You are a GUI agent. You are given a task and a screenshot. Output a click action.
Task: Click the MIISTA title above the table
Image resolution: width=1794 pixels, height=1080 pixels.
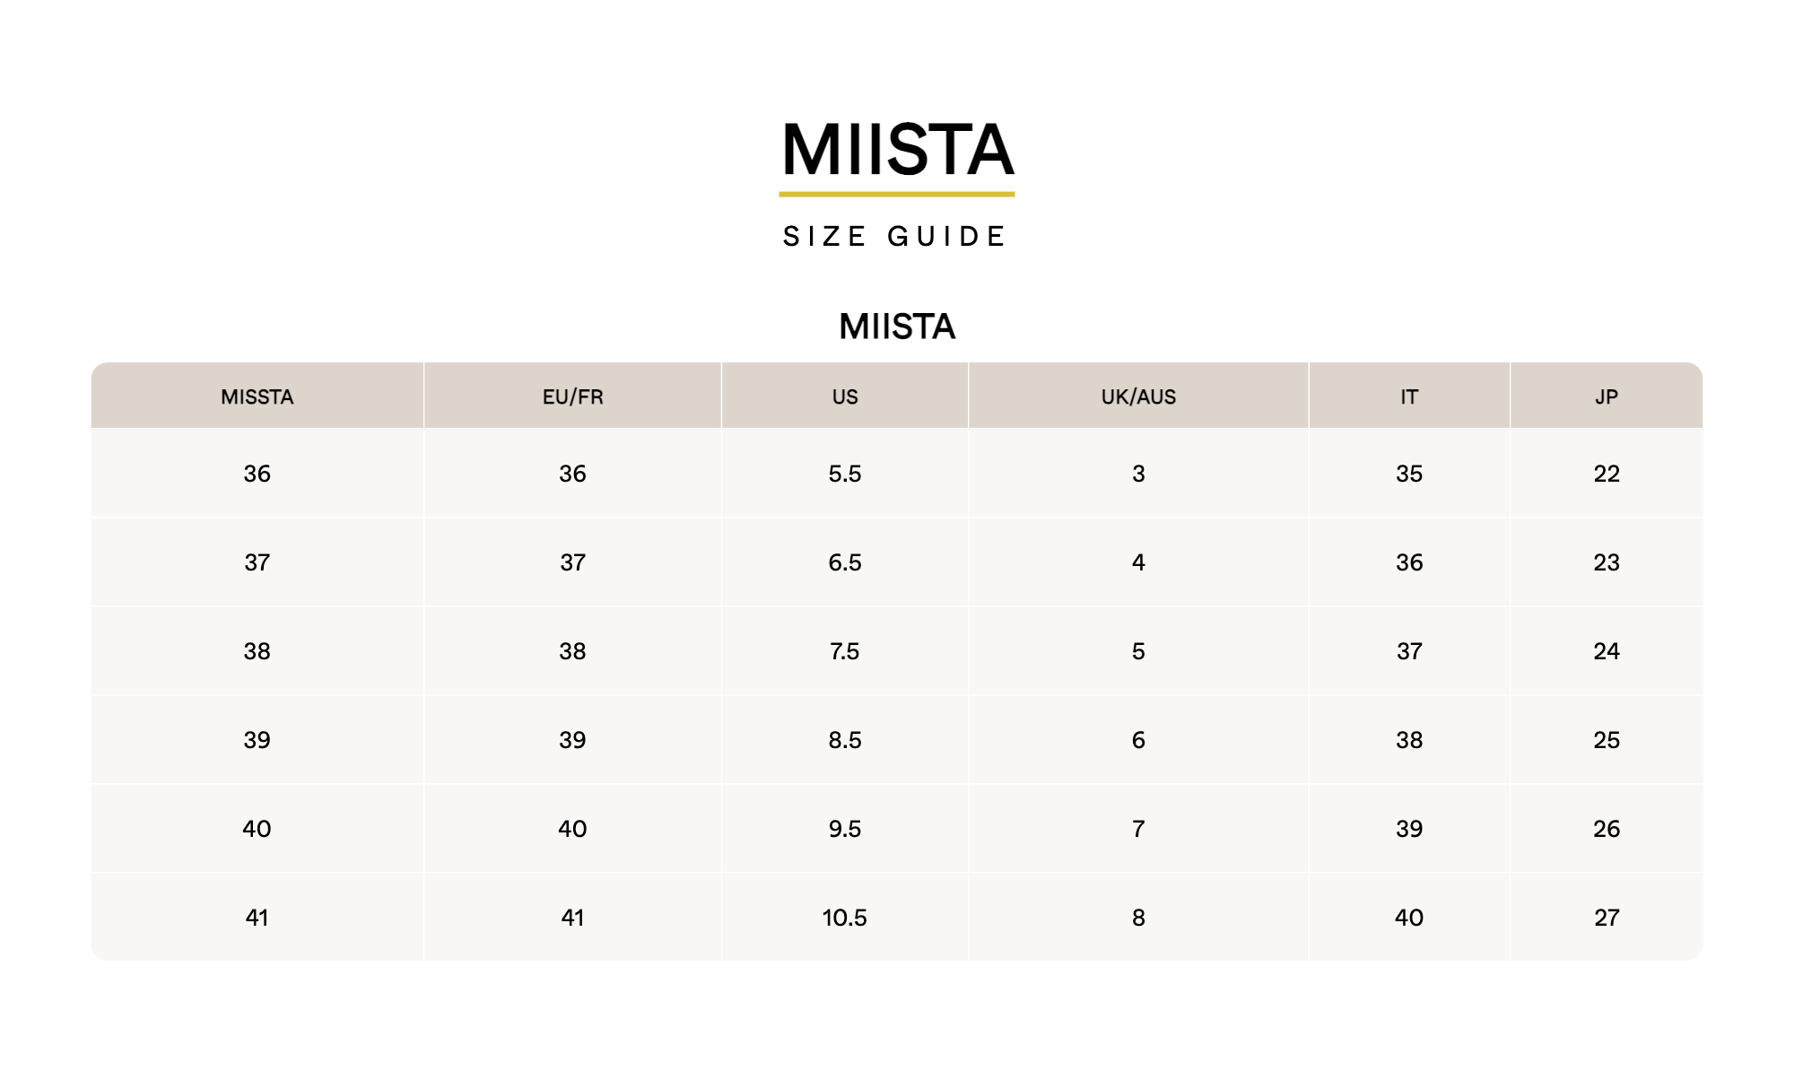pyautogui.click(x=897, y=327)
